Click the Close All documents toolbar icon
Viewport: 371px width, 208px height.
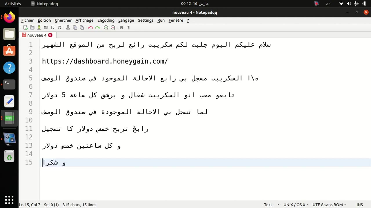click(59, 27)
